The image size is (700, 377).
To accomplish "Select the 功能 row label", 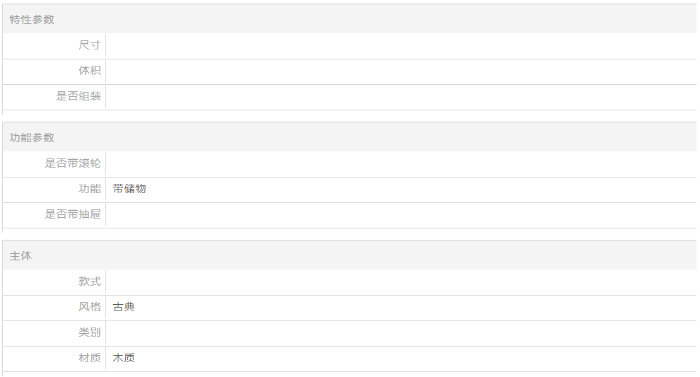I will tap(90, 190).
